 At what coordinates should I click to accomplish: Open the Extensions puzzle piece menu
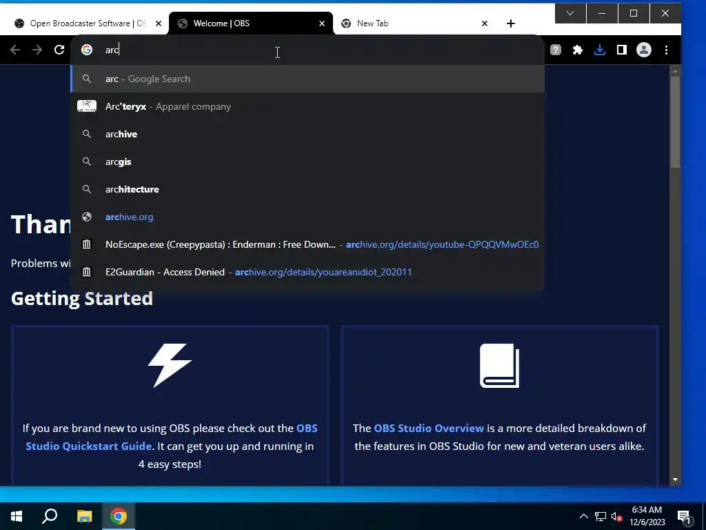(x=578, y=50)
